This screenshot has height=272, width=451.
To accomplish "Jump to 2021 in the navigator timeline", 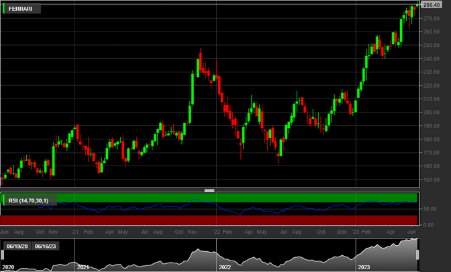I will pyautogui.click(x=83, y=267).
